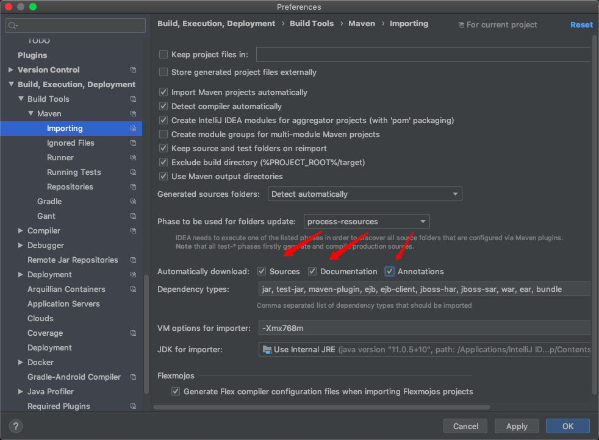Image resolution: width=599 pixels, height=440 pixels.
Task: Click the project-scope icon next to Maven
Action: (x=133, y=114)
